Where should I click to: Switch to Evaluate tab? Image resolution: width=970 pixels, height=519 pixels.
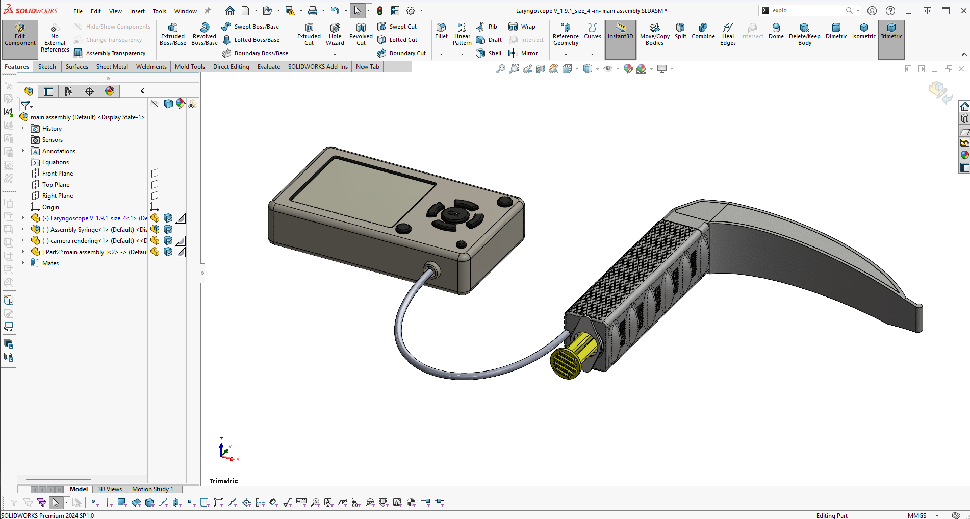coord(269,67)
